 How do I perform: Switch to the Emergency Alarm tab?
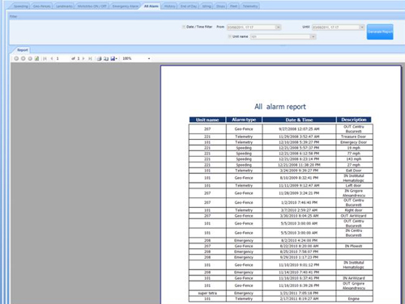126,6
